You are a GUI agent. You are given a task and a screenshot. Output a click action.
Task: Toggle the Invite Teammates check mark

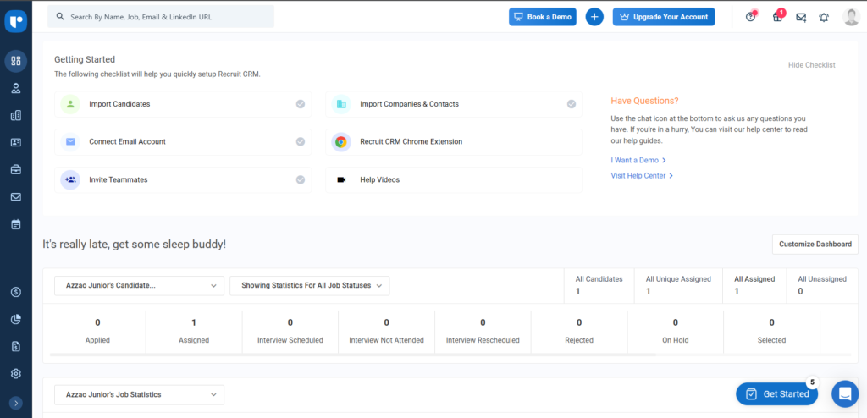[x=301, y=179]
